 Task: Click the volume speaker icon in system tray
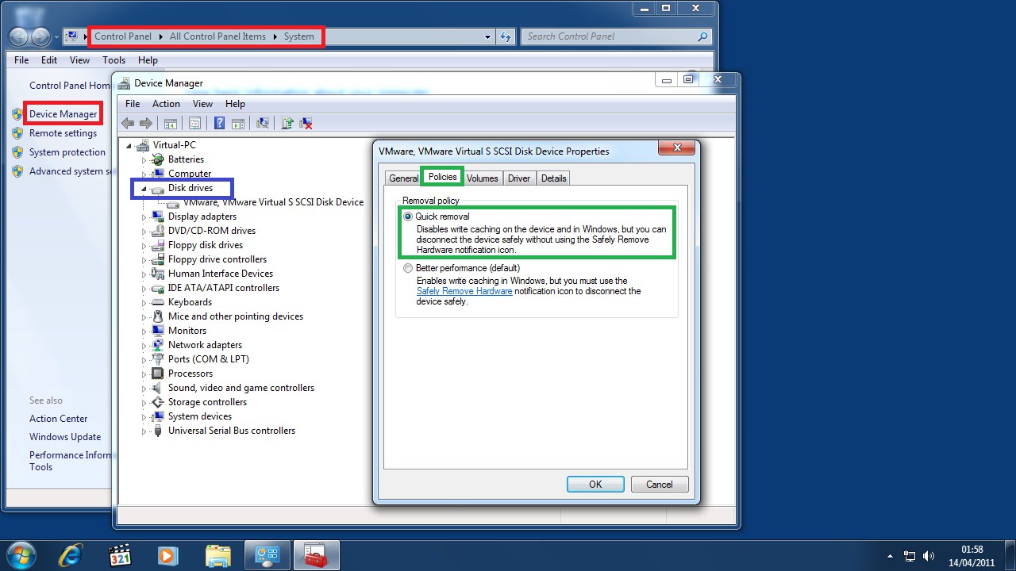point(928,556)
